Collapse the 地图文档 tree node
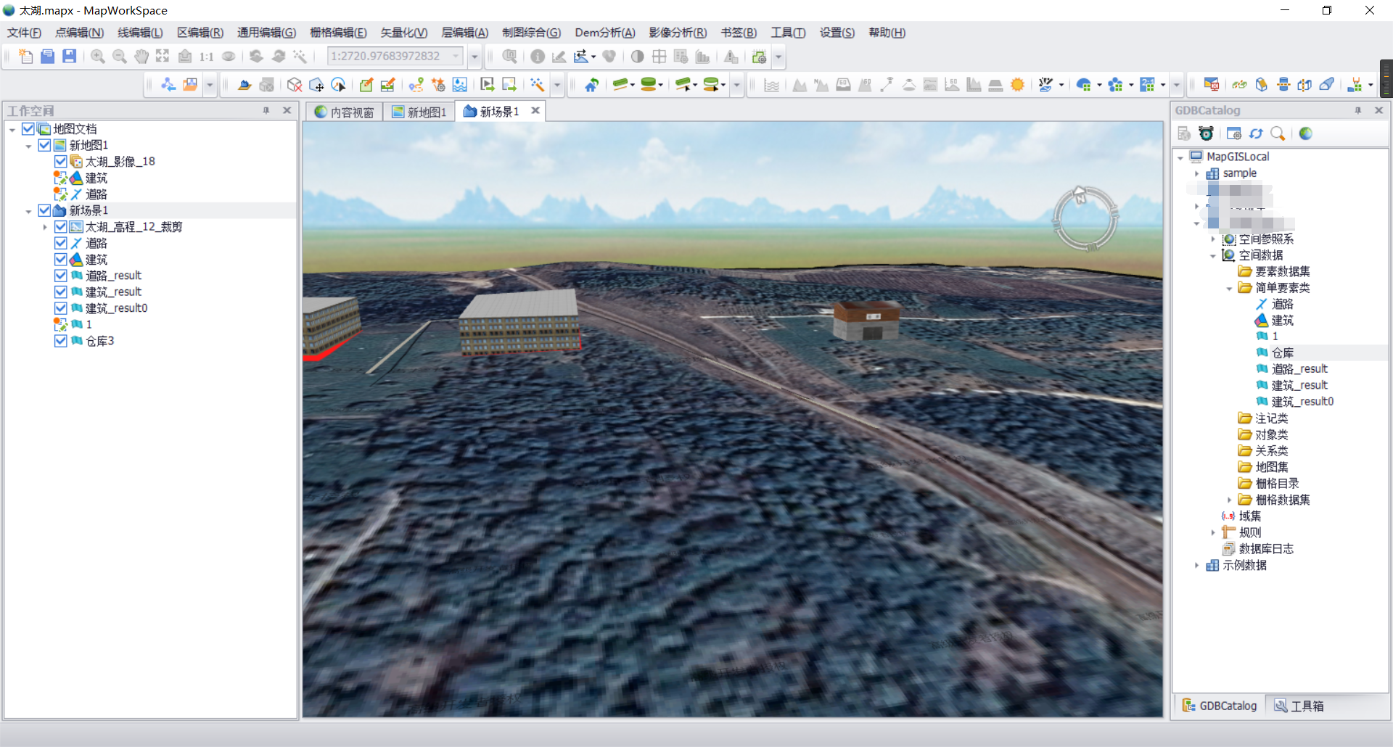The image size is (1393, 747). pos(12,129)
